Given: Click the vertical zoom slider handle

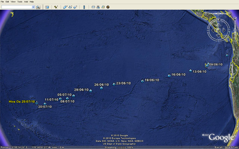Looking at the screenshot, I should coord(235,30).
